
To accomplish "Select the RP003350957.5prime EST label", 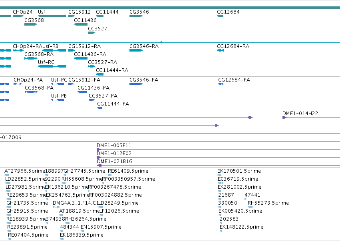I will 128,179.
